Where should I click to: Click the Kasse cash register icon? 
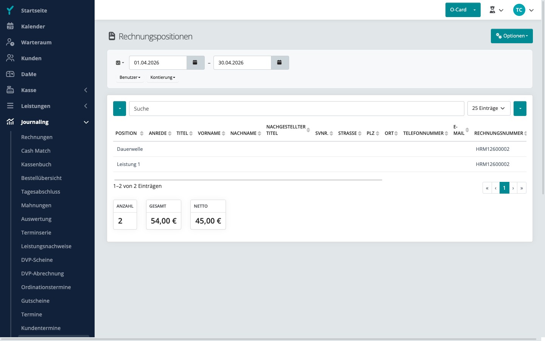point(10,90)
